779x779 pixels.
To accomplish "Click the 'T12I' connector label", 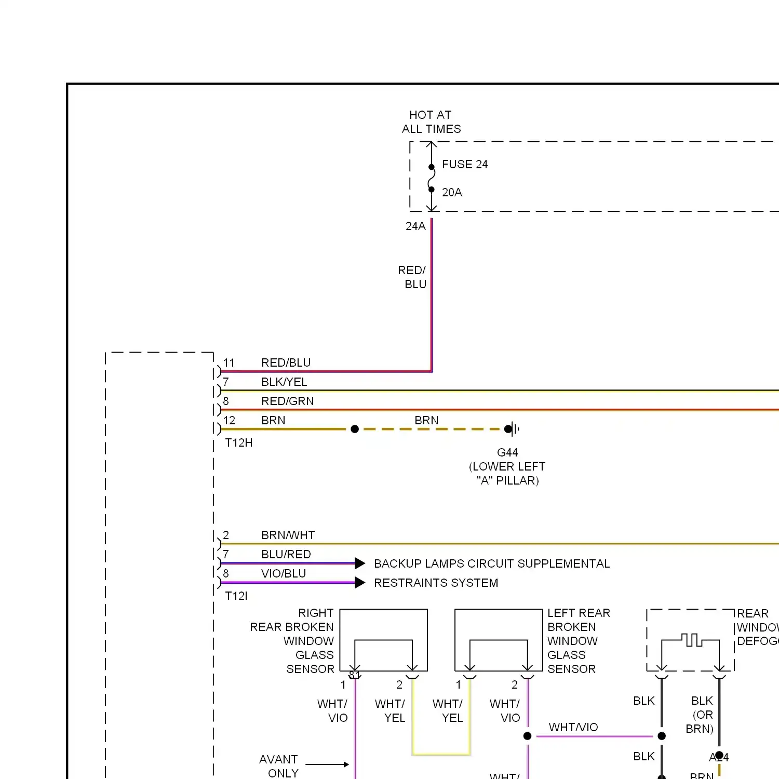I will click(236, 596).
